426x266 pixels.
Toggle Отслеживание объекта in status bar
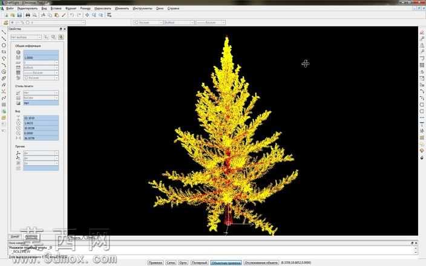point(261,263)
